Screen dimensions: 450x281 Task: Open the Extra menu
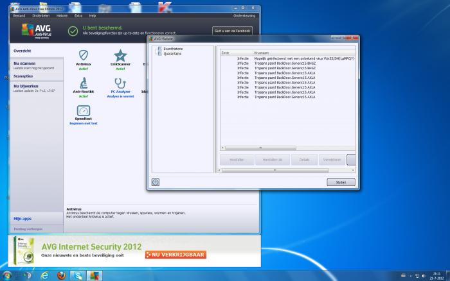tap(78, 16)
